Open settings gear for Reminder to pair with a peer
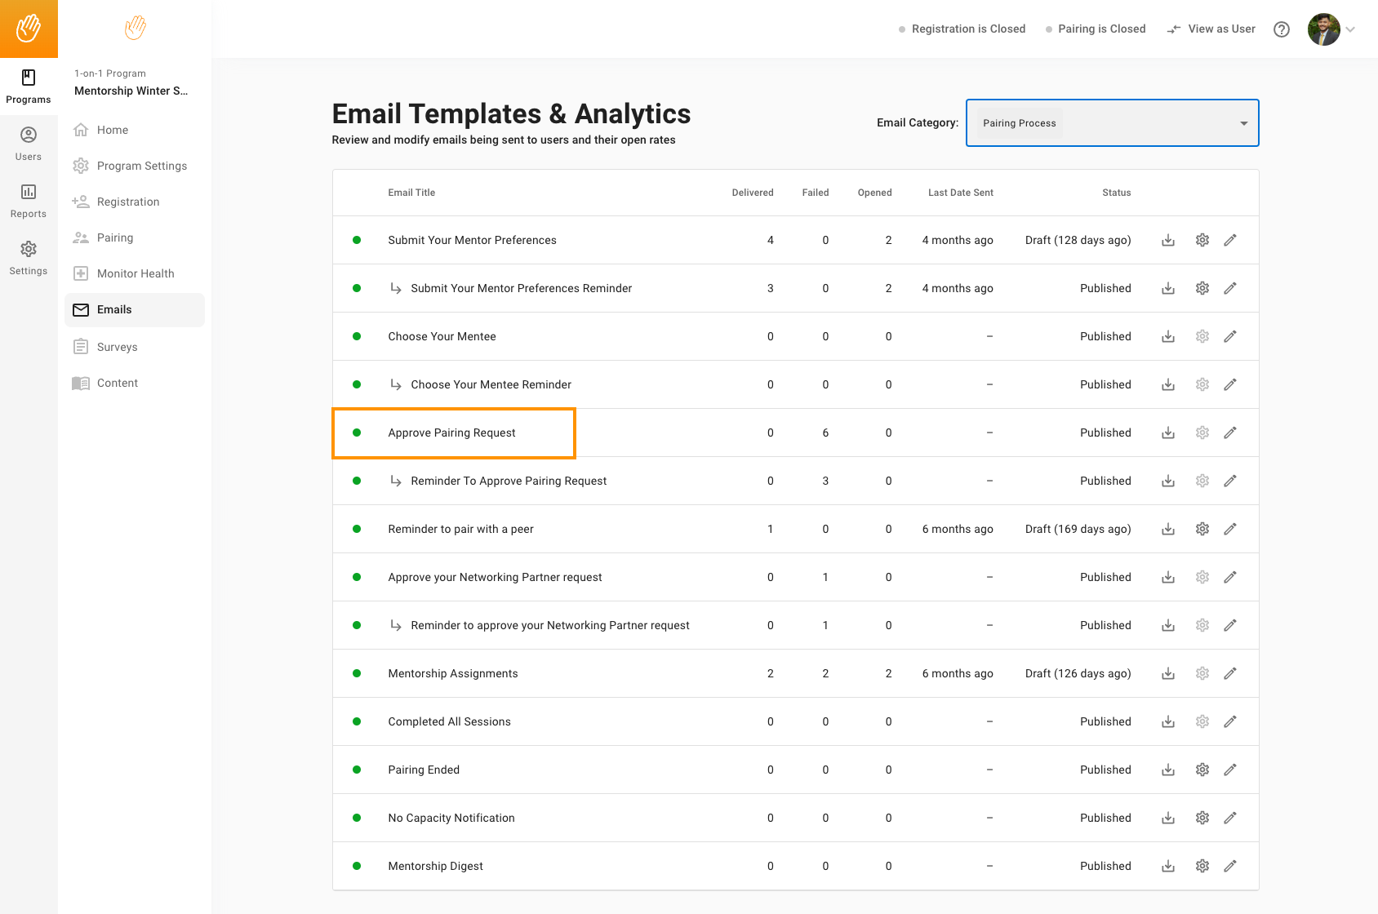The image size is (1378, 914). (1202, 529)
